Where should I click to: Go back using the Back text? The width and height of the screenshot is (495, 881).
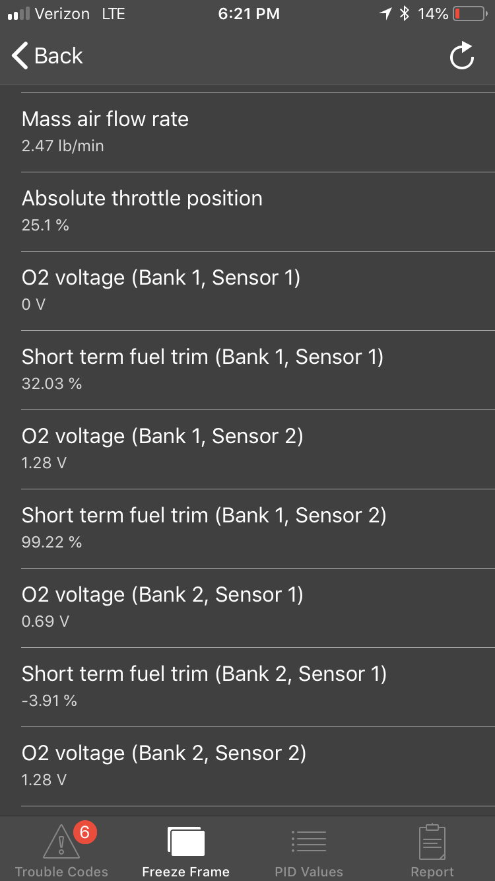click(58, 56)
